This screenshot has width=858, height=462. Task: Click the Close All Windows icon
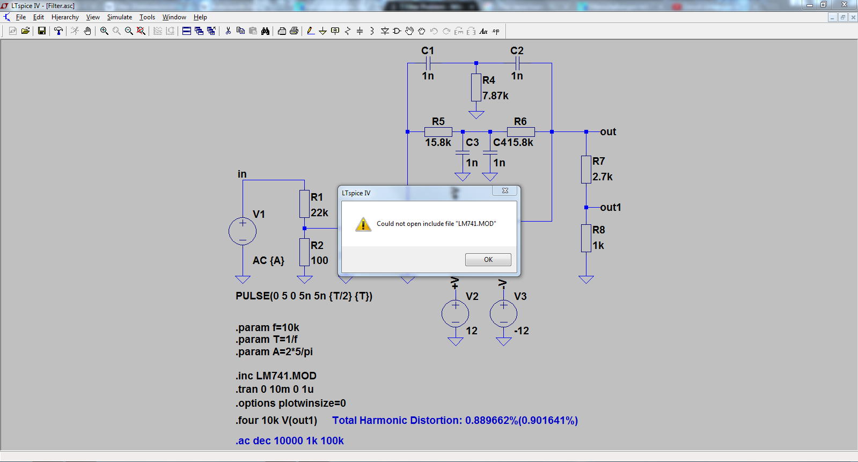[x=211, y=31]
